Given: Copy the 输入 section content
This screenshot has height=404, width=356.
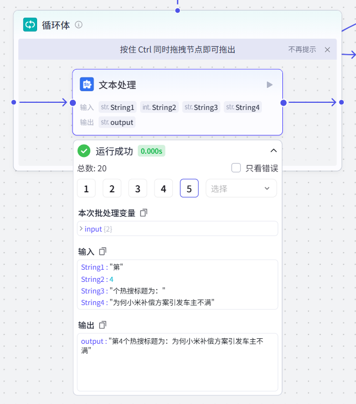Looking at the screenshot, I should [102, 251].
